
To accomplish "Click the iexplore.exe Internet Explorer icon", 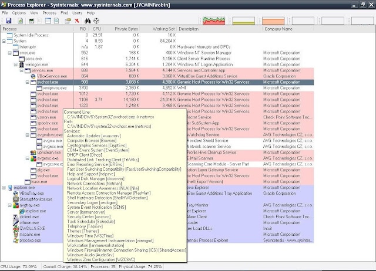I will click(22, 211).
